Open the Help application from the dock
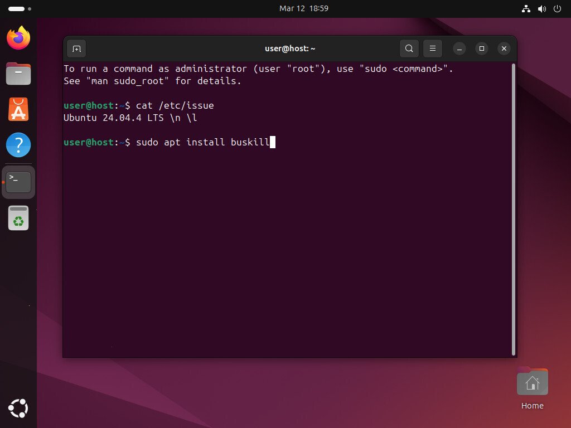 point(18,144)
